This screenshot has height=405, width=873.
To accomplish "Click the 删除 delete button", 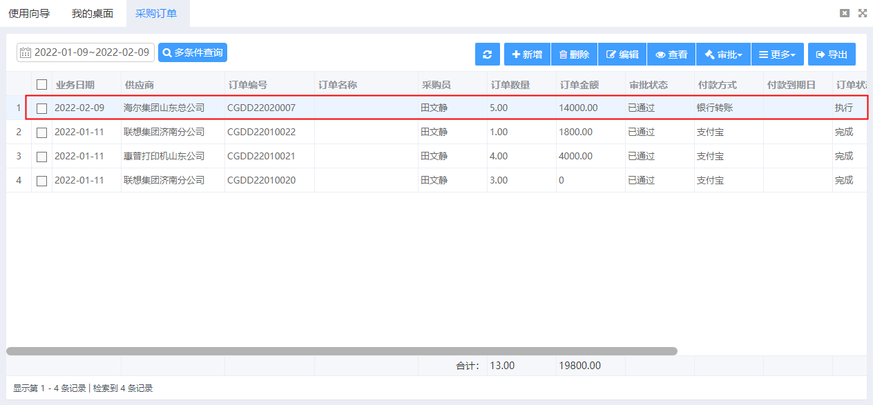I will pos(574,55).
